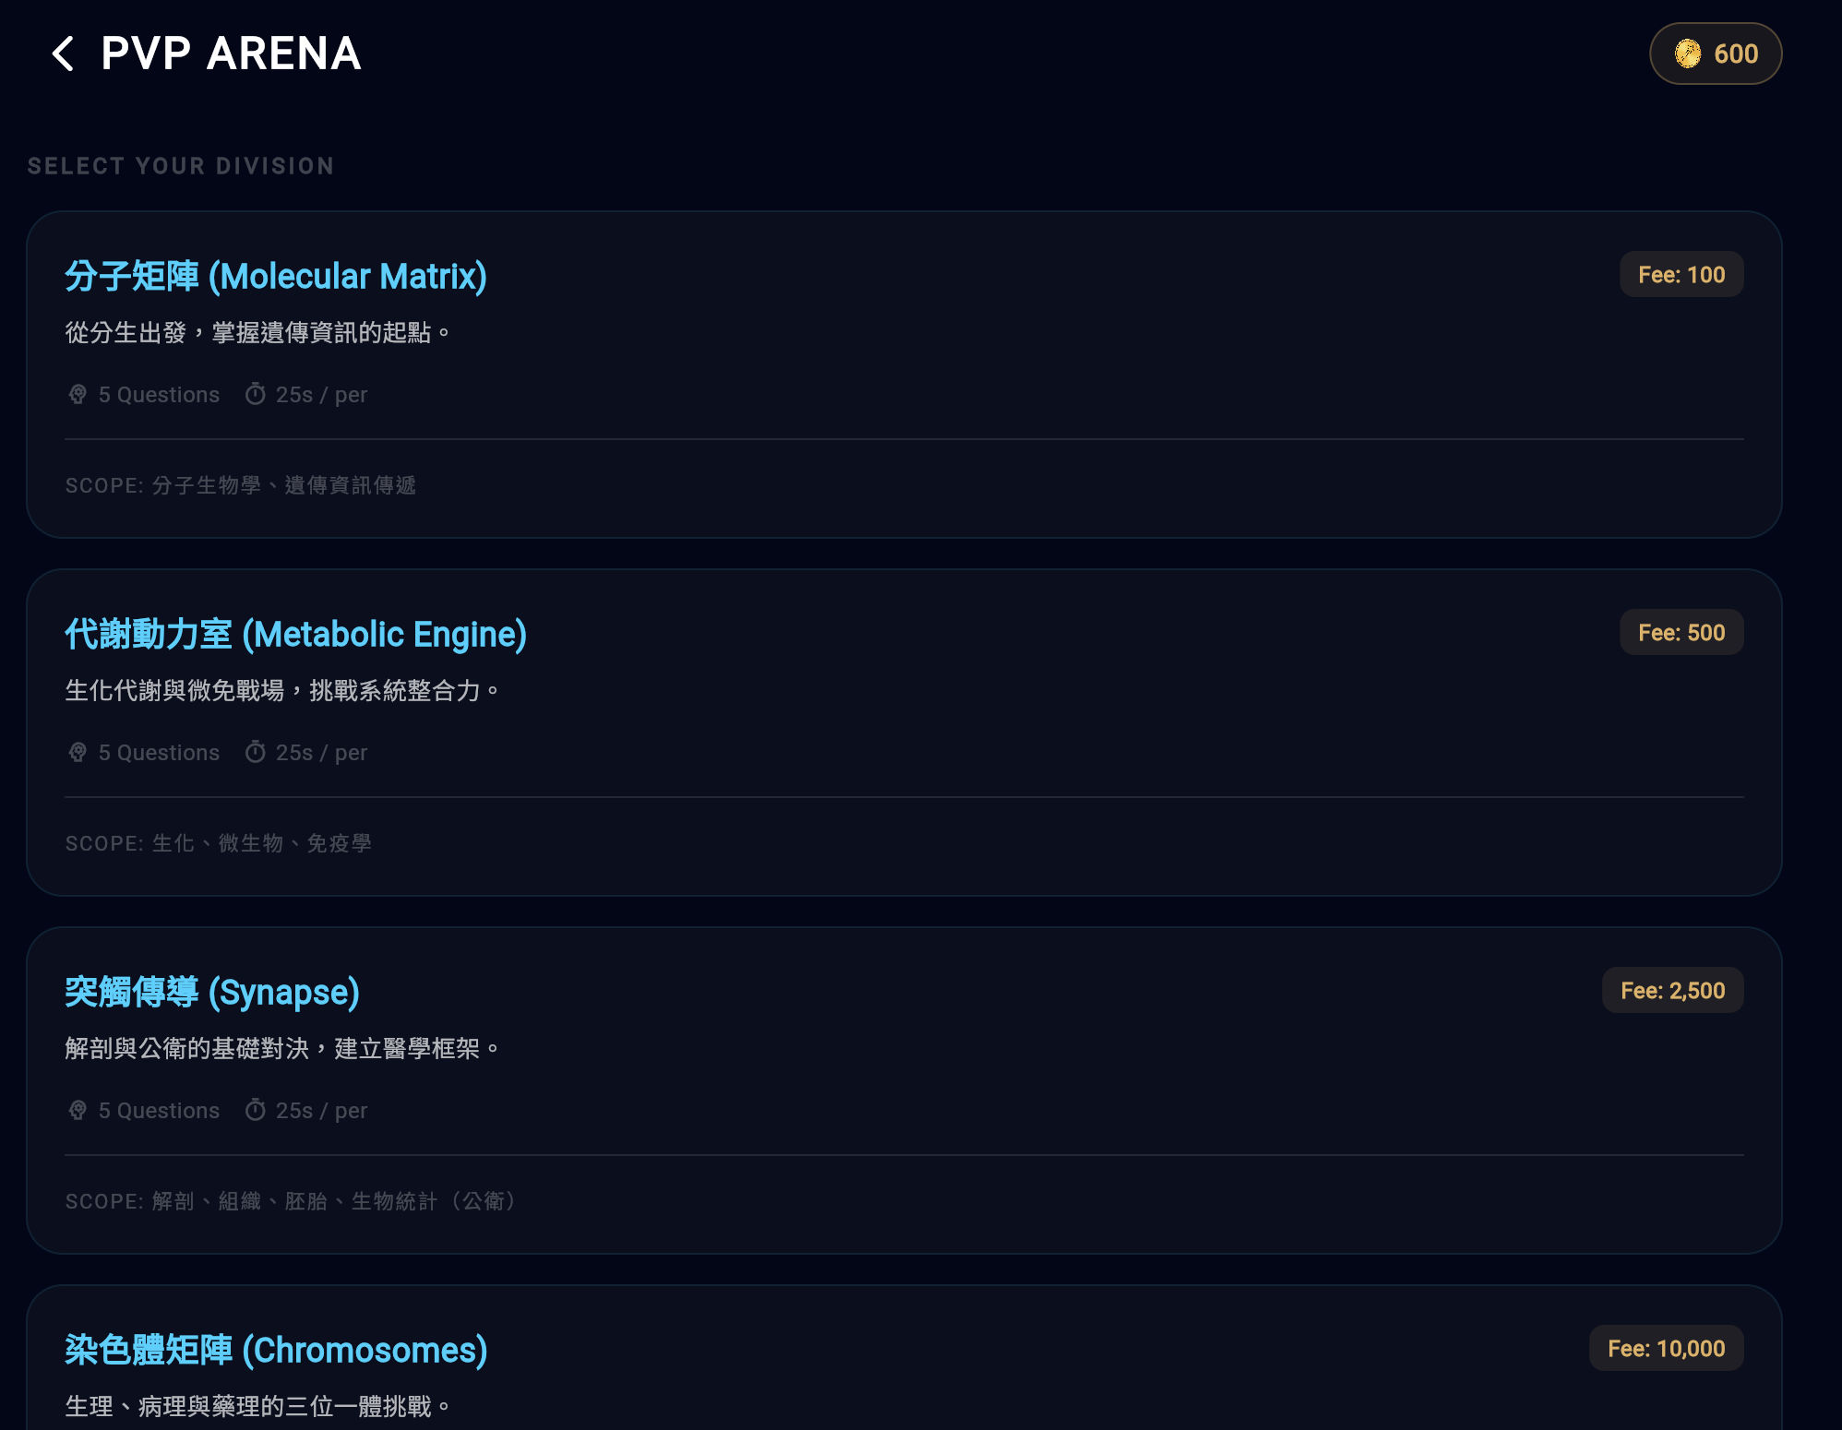The width and height of the screenshot is (1842, 1430).
Task: Open the Chromosomes division title
Action: 276,1351
